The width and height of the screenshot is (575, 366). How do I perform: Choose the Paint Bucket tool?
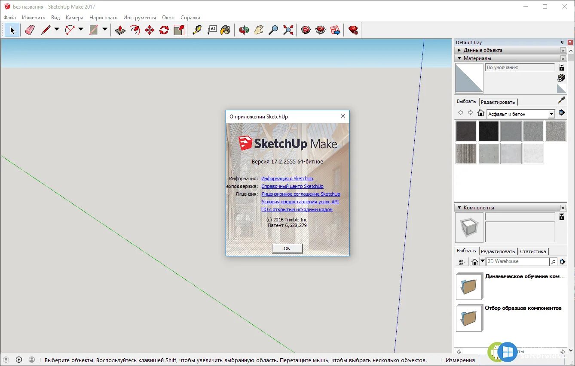[226, 30]
